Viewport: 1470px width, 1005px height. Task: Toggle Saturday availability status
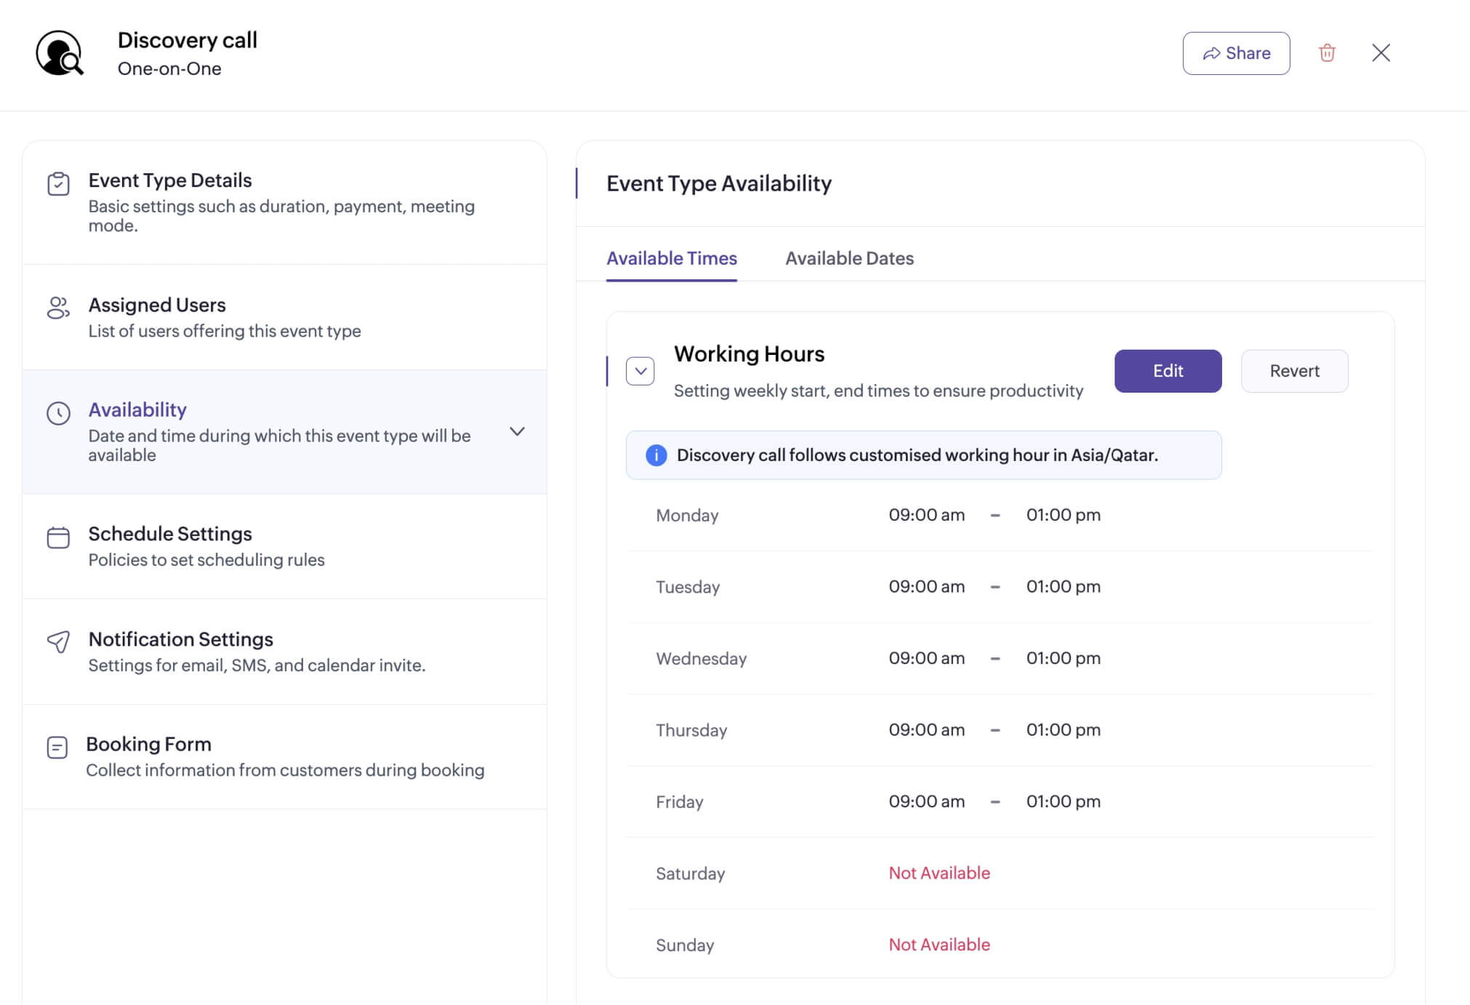[939, 871]
